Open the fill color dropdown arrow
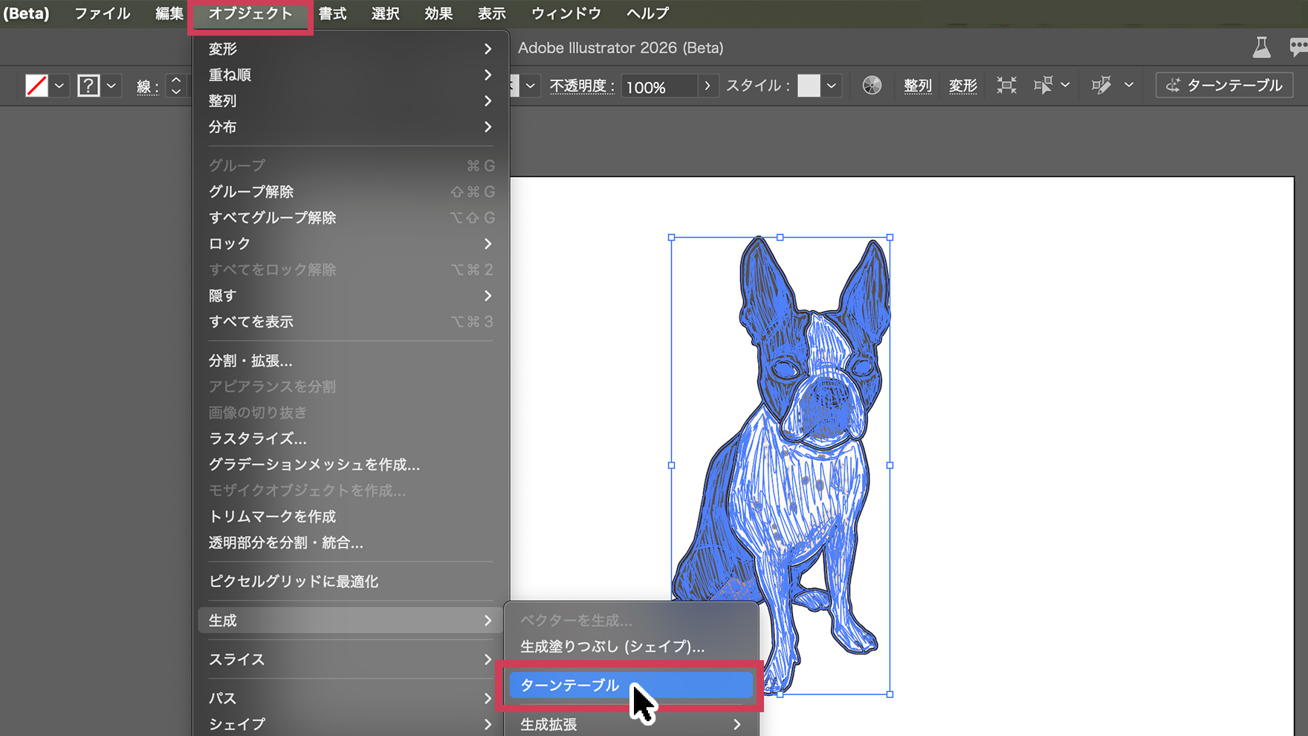1308x736 pixels. click(x=59, y=85)
